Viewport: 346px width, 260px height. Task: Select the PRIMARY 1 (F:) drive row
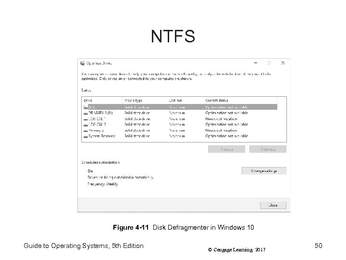180,113
